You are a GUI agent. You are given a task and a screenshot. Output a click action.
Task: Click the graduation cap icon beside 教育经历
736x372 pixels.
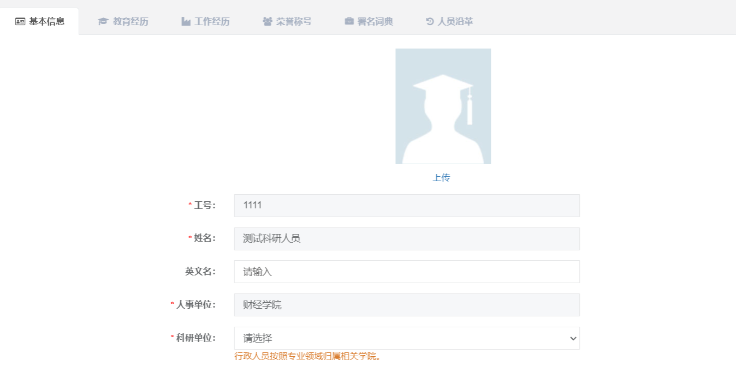tap(103, 22)
